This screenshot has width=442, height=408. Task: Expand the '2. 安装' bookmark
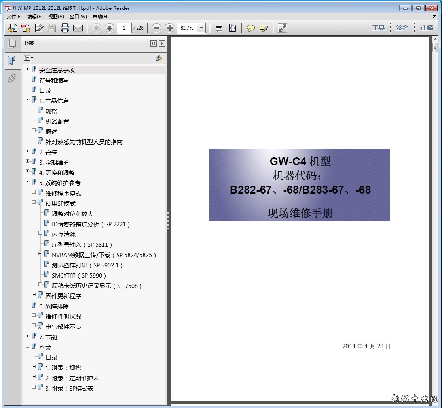(x=28, y=152)
